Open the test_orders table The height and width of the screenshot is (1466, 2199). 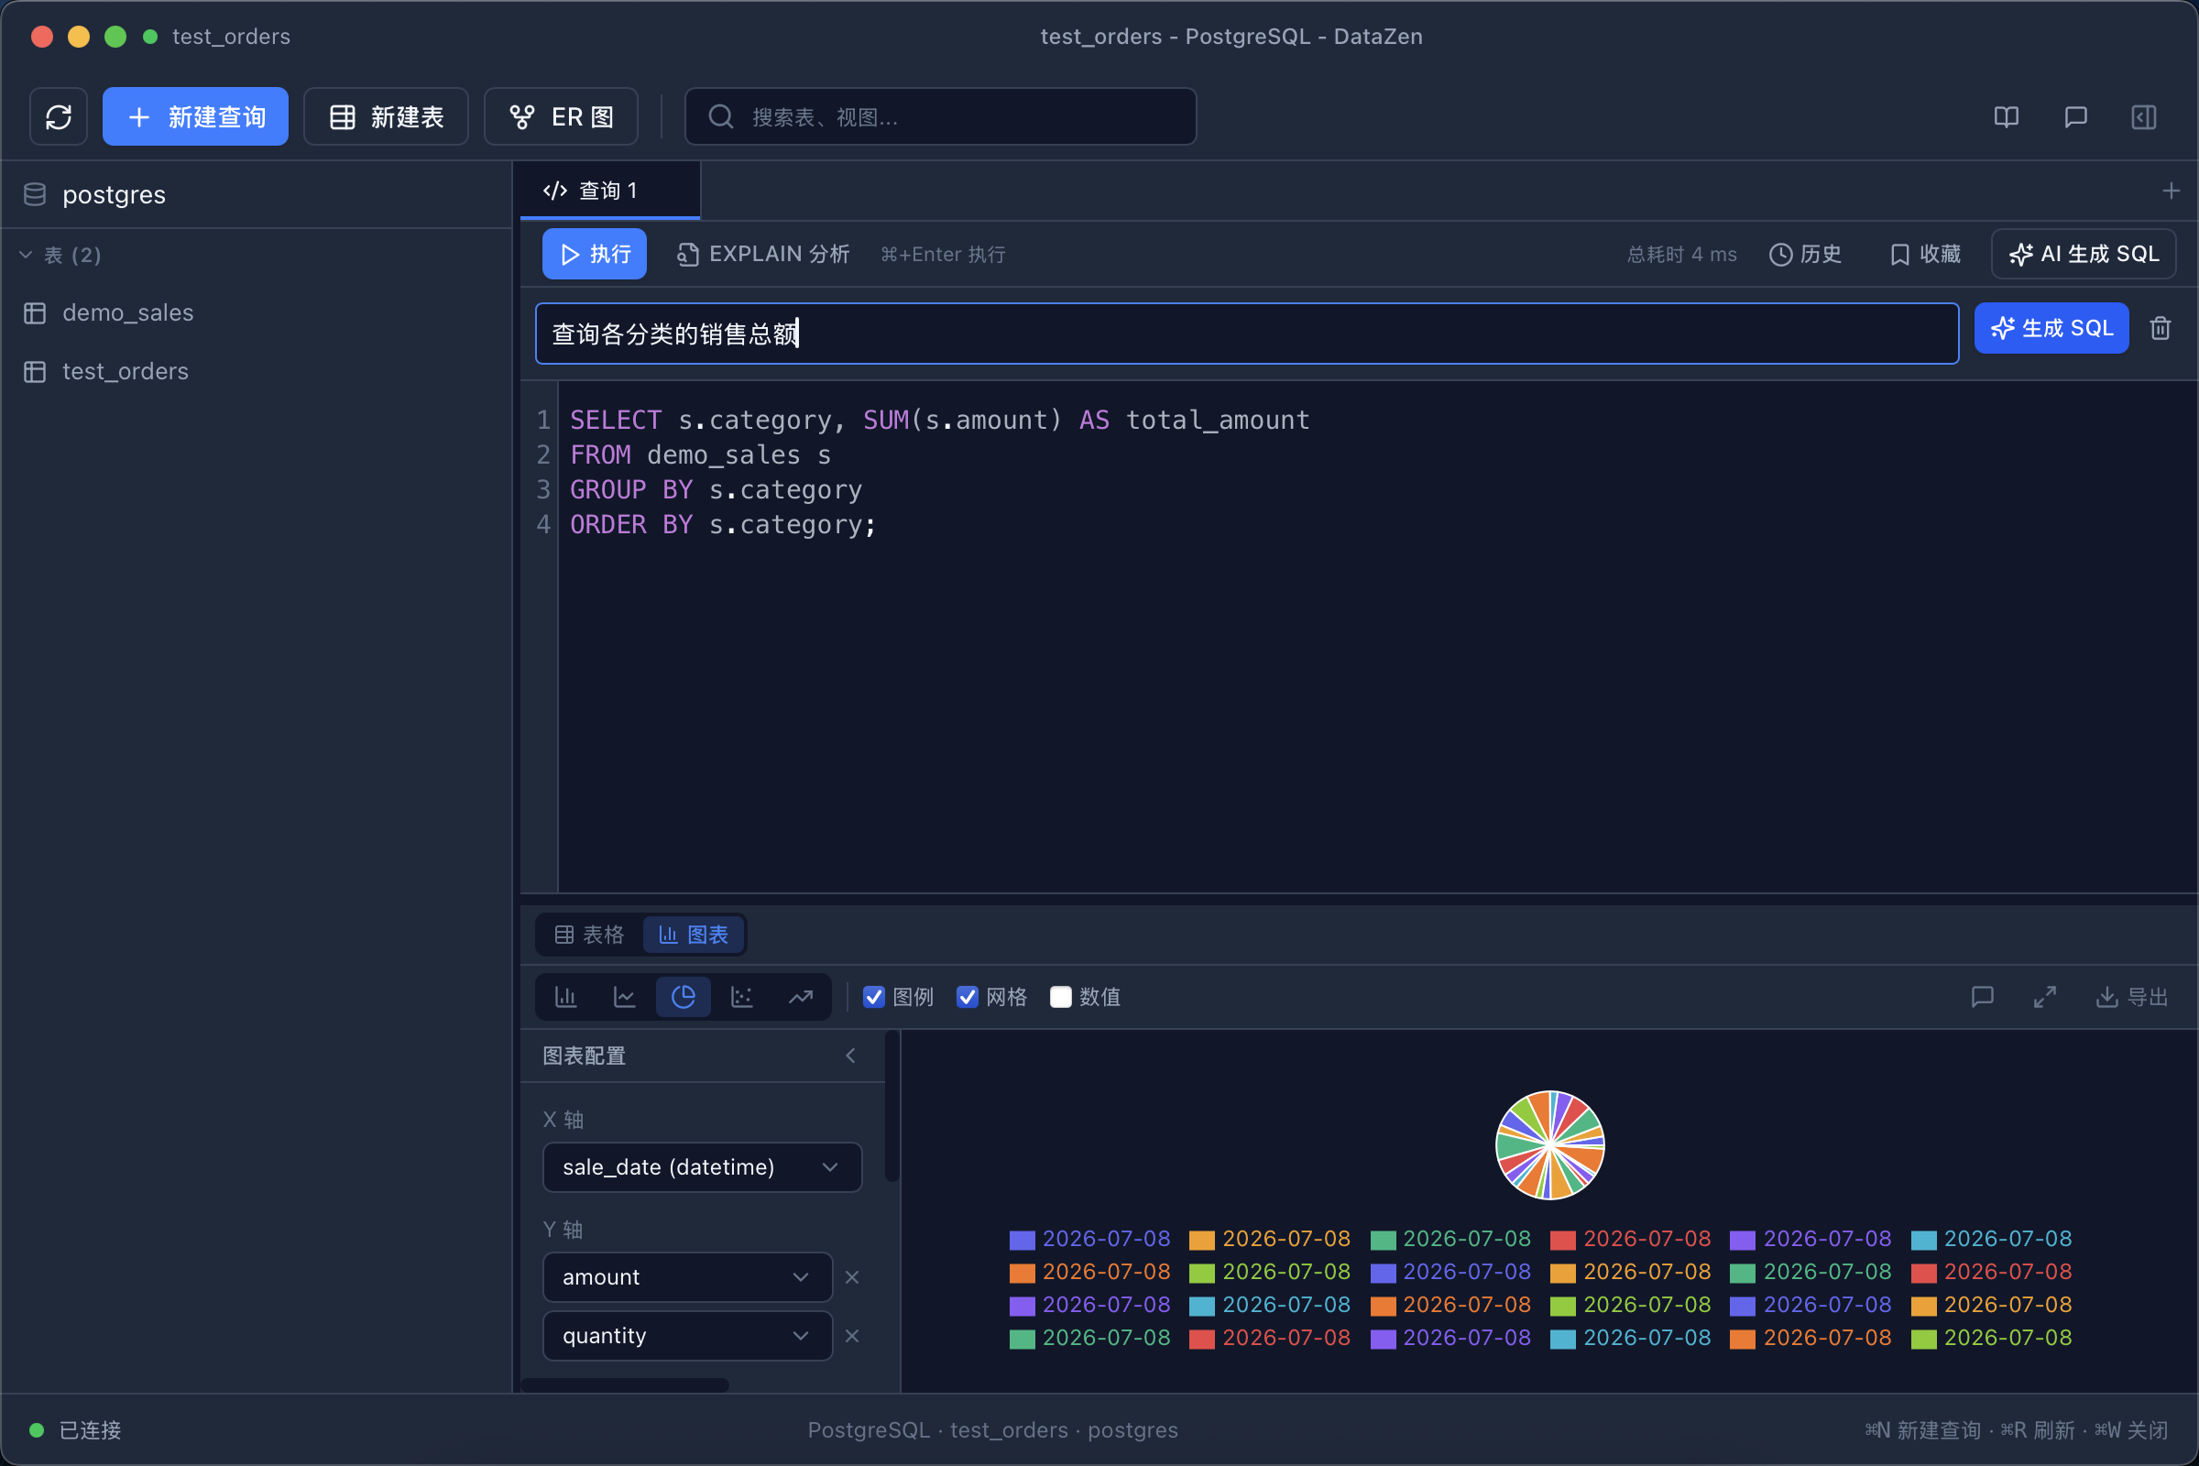[126, 372]
